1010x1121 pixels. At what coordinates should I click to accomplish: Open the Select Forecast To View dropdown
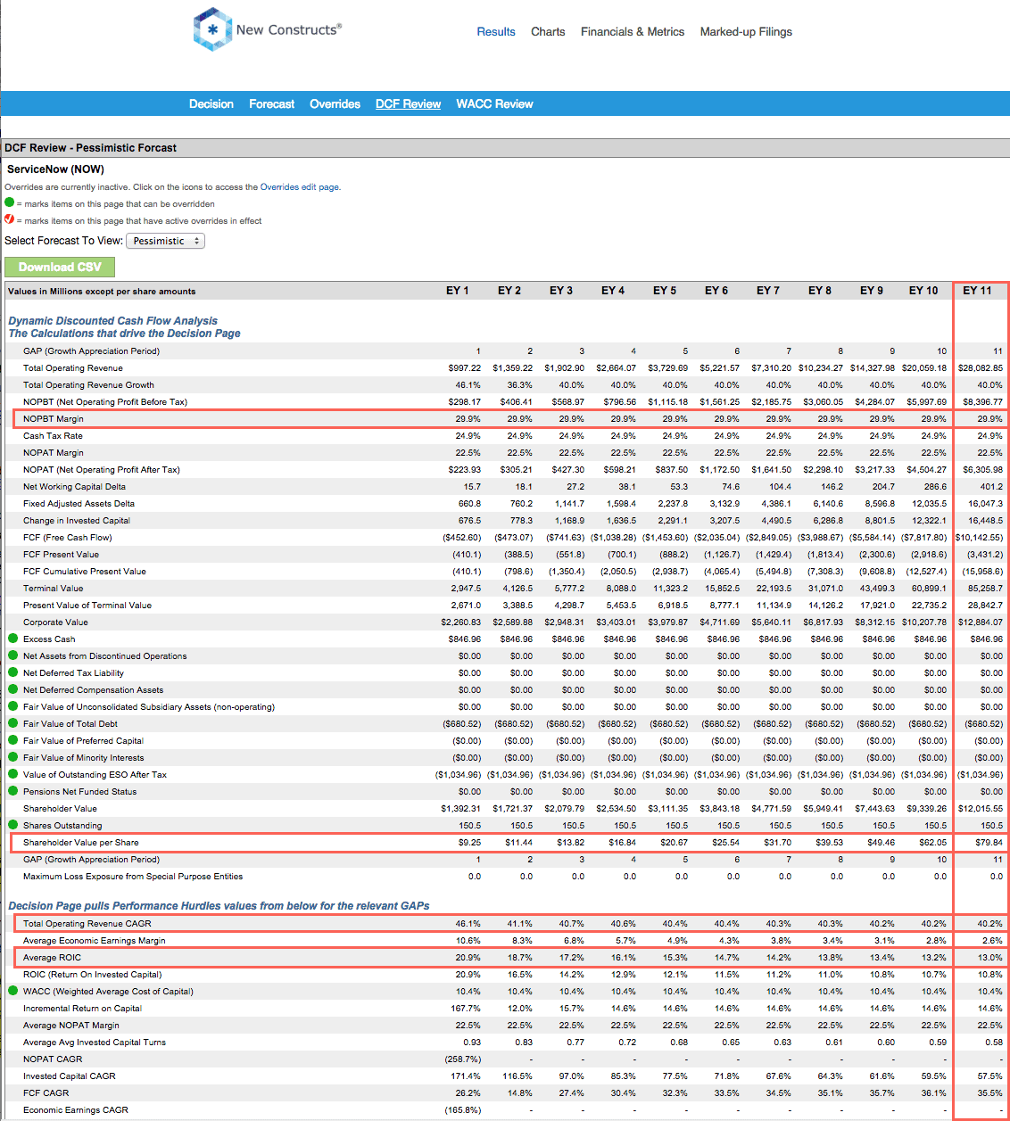tap(166, 241)
